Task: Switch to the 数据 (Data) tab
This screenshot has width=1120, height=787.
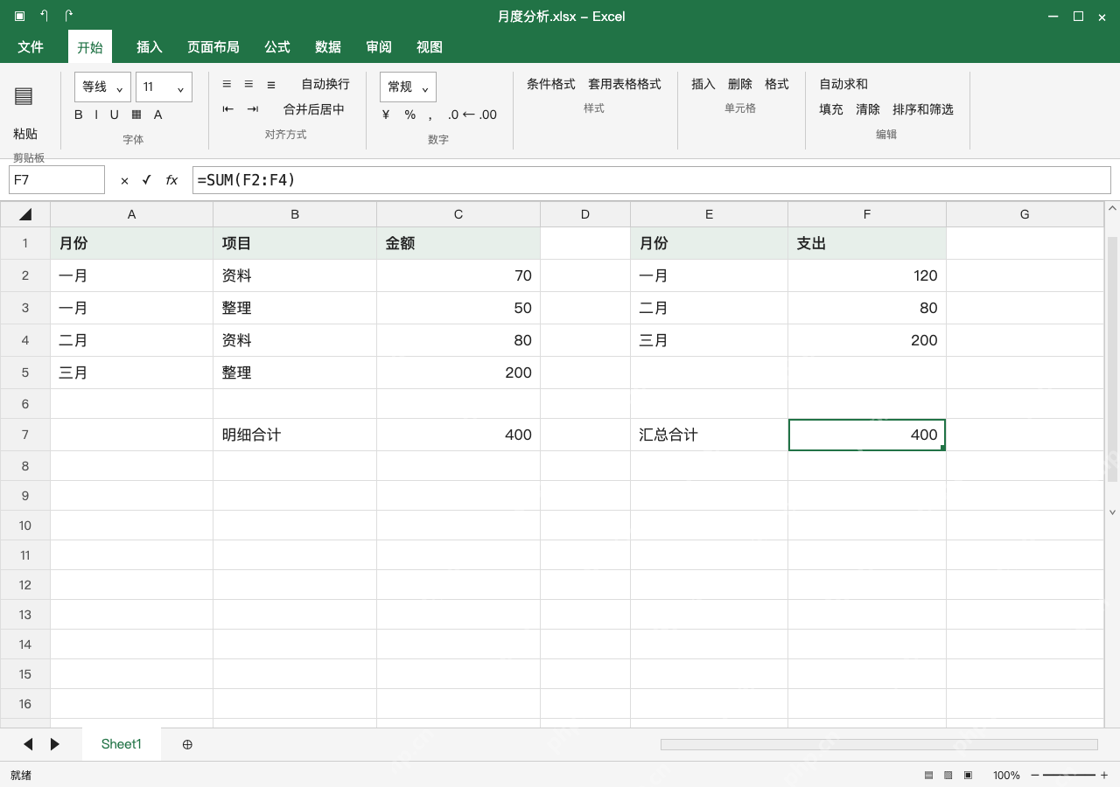Action: tap(328, 47)
